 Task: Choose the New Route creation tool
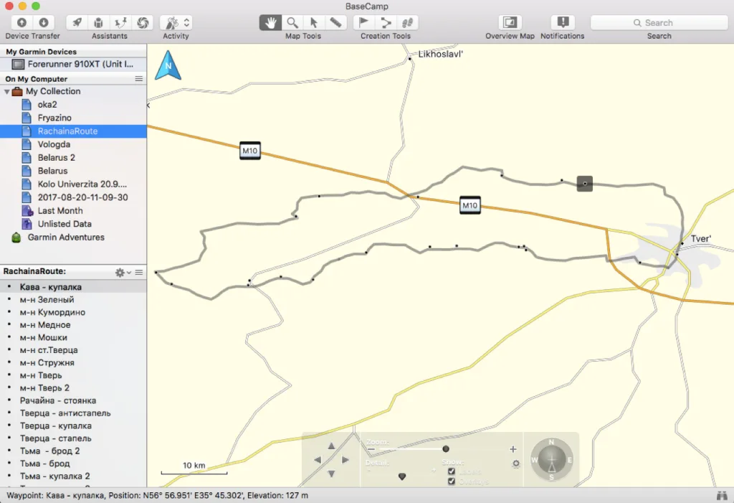[386, 22]
